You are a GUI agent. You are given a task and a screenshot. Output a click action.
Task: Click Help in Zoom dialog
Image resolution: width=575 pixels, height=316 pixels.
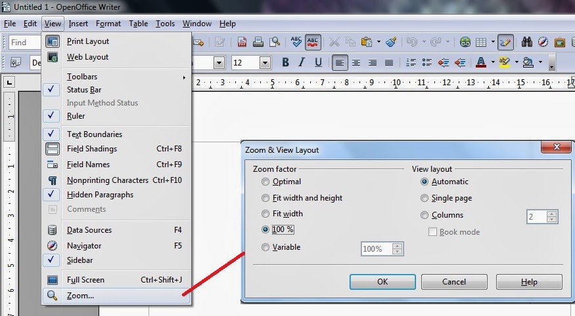coord(529,282)
